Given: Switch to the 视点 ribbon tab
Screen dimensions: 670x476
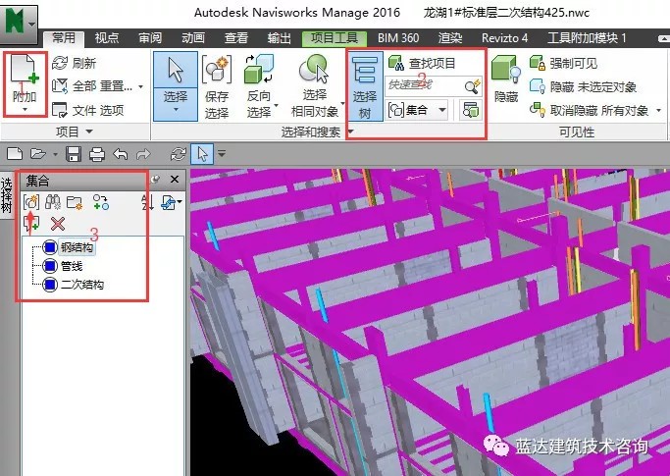Looking at the screenshot, I should click(109, 38).
